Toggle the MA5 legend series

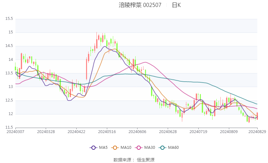[99, 148]
